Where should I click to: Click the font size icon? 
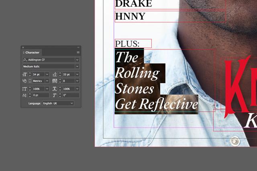[24, 75]
